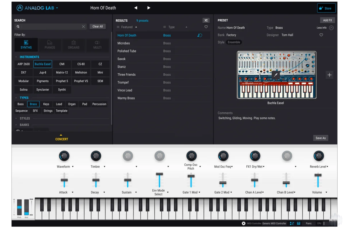Click the Attack fader
The width and height of the screenshot is (345, 230).
pos(64,180)
